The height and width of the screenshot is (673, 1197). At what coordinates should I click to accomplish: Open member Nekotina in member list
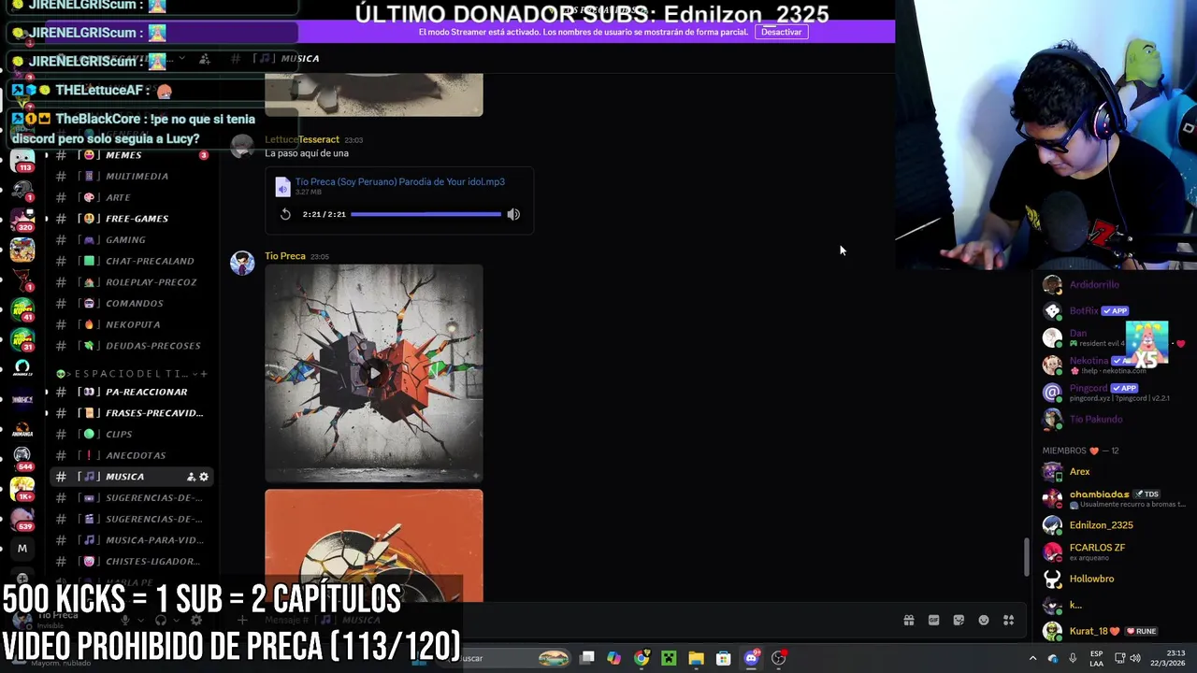pos(1113,365)
